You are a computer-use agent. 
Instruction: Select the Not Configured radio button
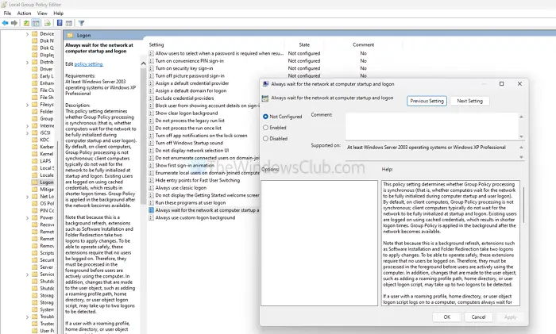pos(265,117)
